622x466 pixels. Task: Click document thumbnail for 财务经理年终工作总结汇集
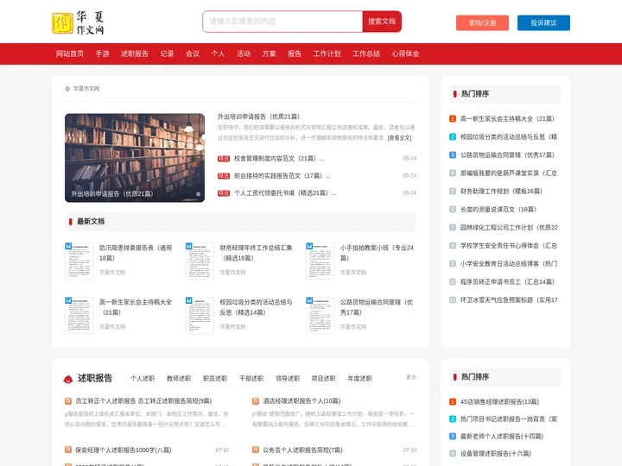[200, 261]
